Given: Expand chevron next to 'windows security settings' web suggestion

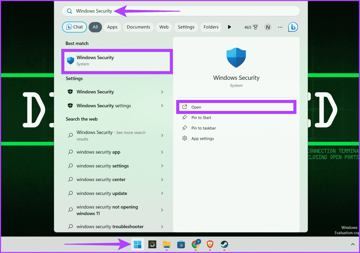Looking at the screenshot, I should 162,166.
